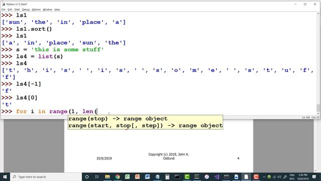This screenshot has height=181, width=321.
Task: Click the 'for' keyword on the prompt line
Action: point(22,112)
